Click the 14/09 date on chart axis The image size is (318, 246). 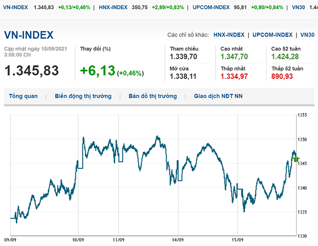[x=178, y=240]
